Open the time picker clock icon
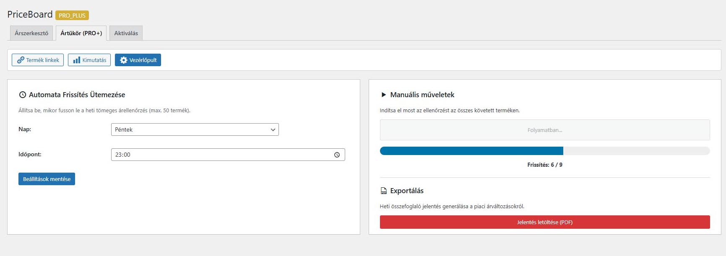Screen dimensions: 726x256 pyautogui.click(x=337, y=155)
